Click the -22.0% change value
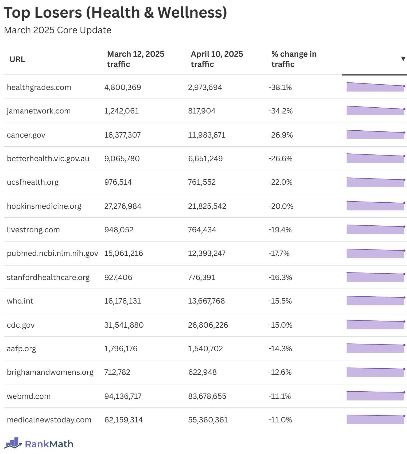407x454 pixels. pos(281,182)
